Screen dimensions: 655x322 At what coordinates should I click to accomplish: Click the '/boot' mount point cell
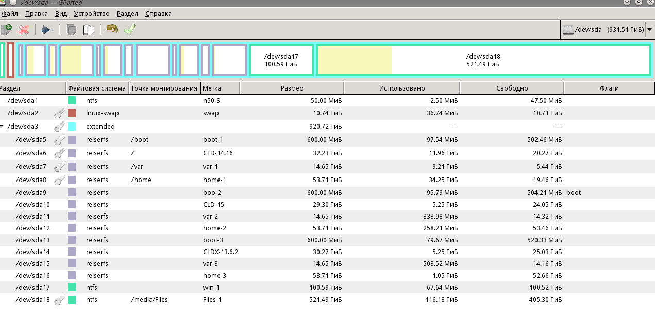[140, 140]
